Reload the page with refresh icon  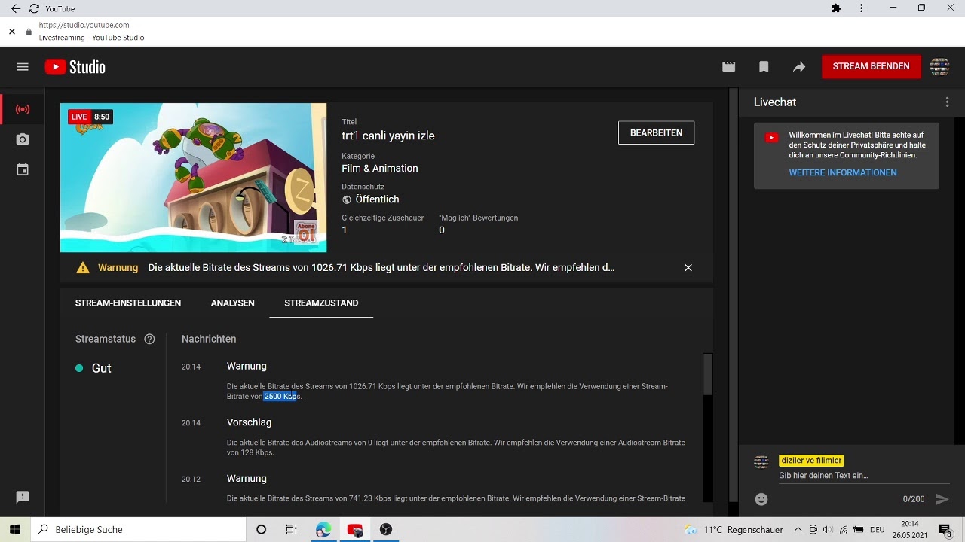[x=34, y=8]
